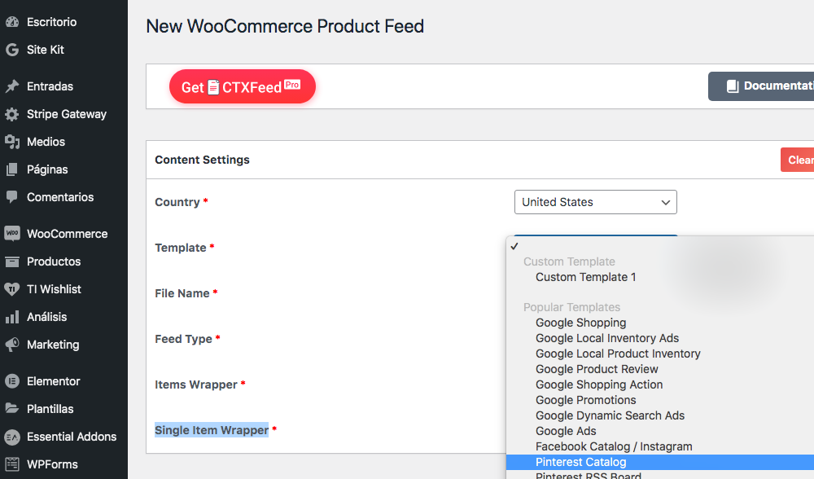Click the highlighted Single Item Wrapper label
This screenshot has width=814, height=479.
(212, 430)
